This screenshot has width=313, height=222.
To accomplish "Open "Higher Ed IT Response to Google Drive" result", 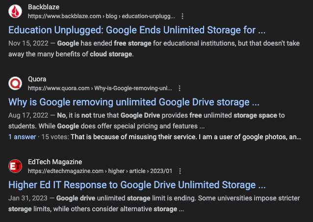I will tap(137, 185).
